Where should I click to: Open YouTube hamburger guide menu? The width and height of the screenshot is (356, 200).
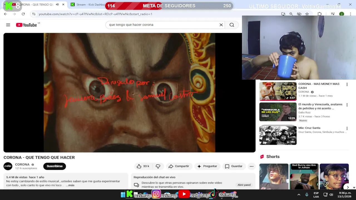(8, 25)
